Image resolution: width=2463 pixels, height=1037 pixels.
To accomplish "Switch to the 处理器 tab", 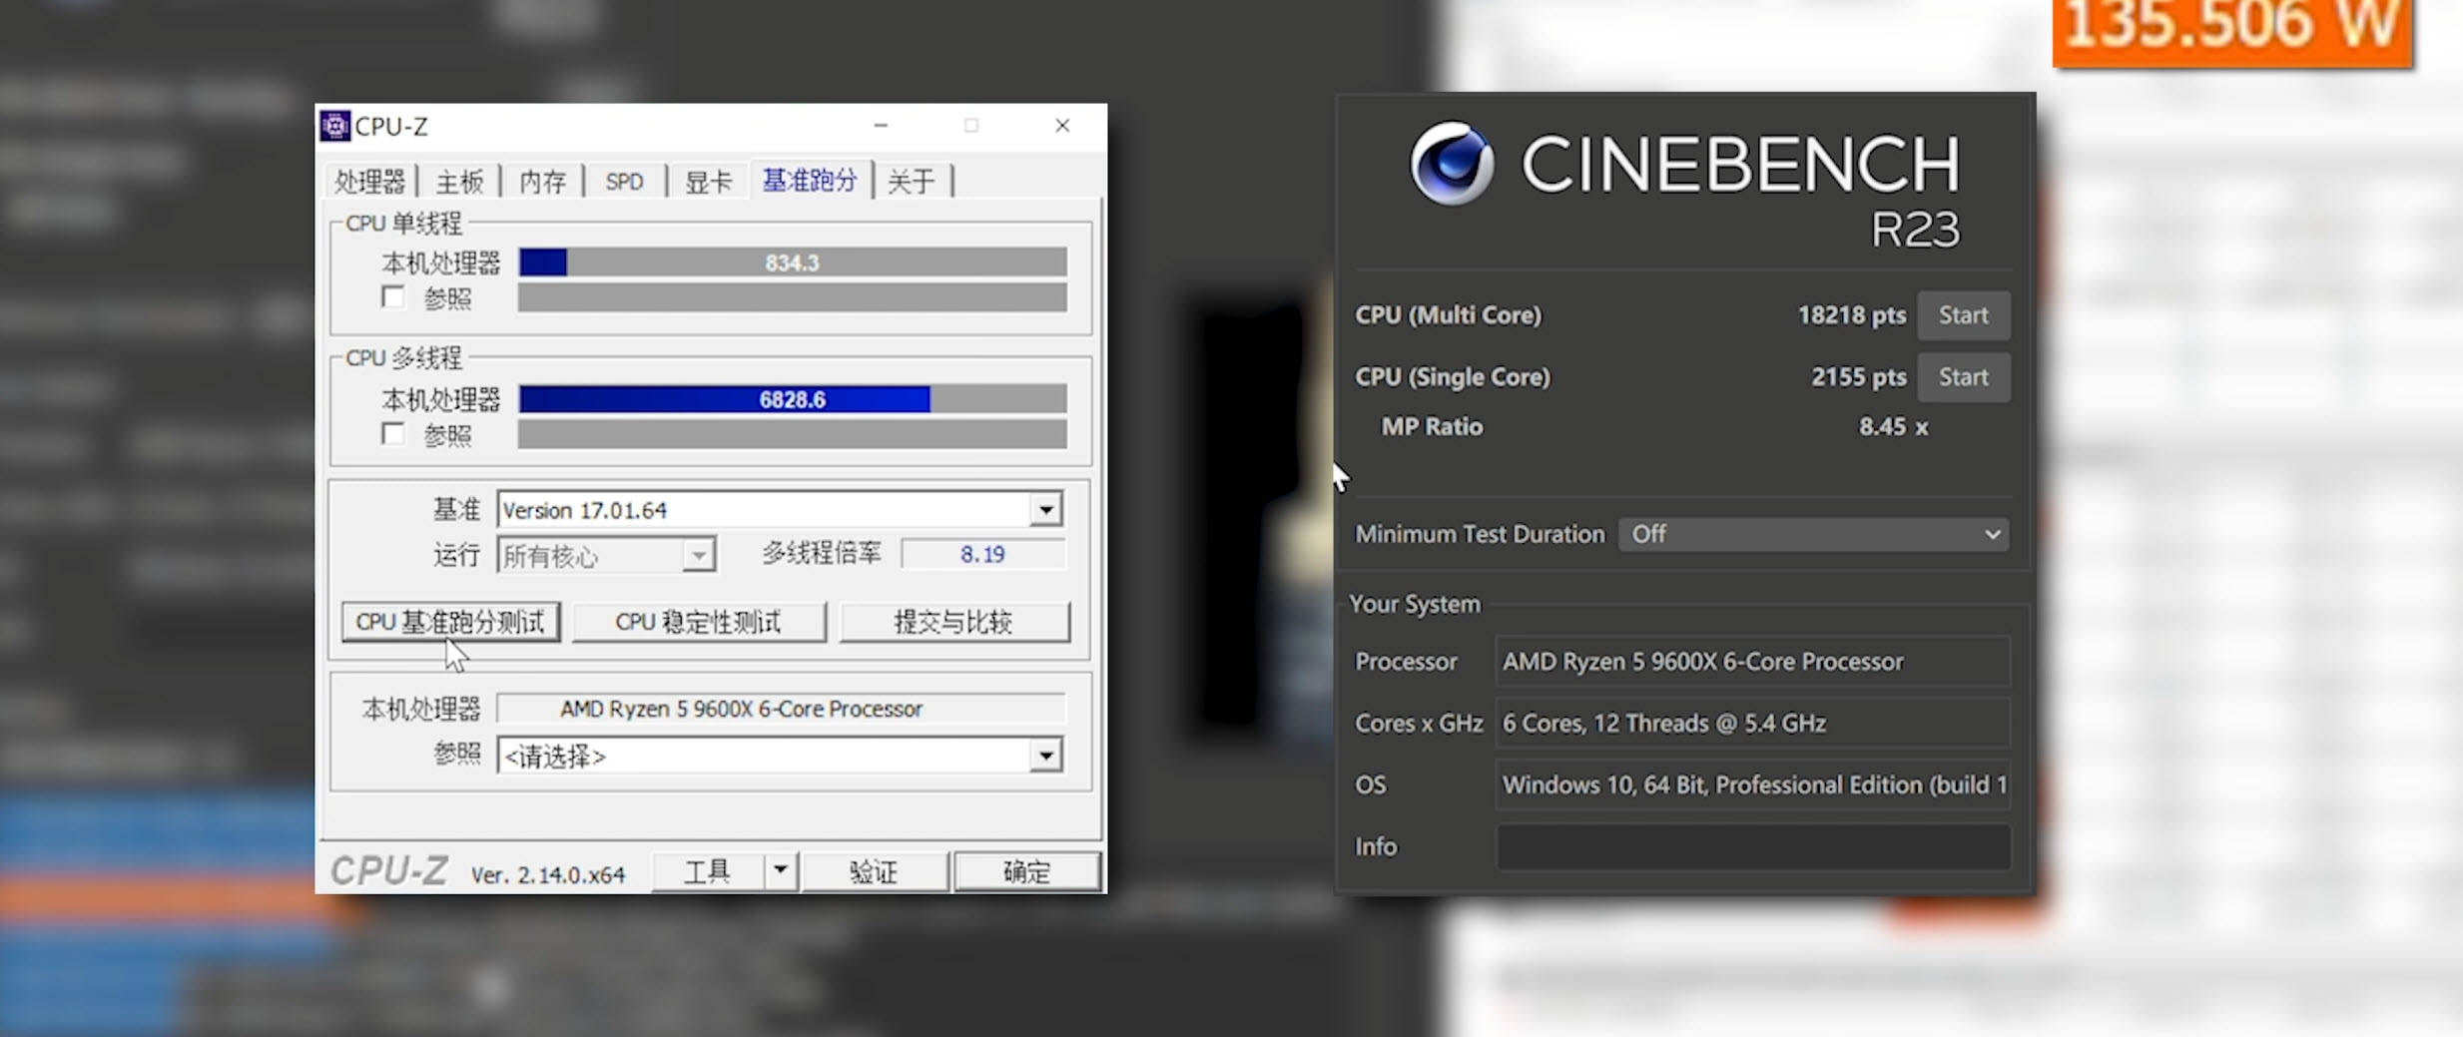I will [x=369, y=182].
